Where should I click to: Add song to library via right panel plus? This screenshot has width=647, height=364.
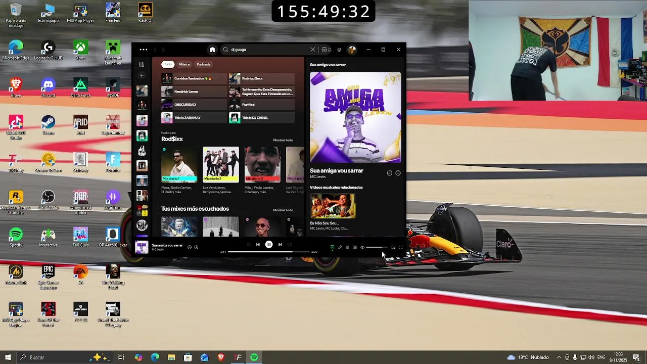click(398, 173)
